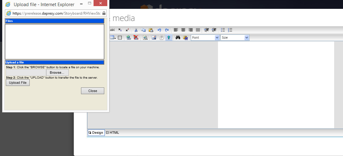Open the Size dropdown
This screenshot has height=156, width=343.
(x=234, y=37)
